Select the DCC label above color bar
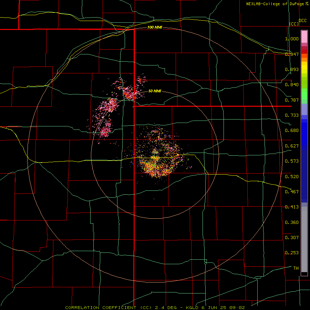Viewport: 310px width, 310px height. click(302, 20)
